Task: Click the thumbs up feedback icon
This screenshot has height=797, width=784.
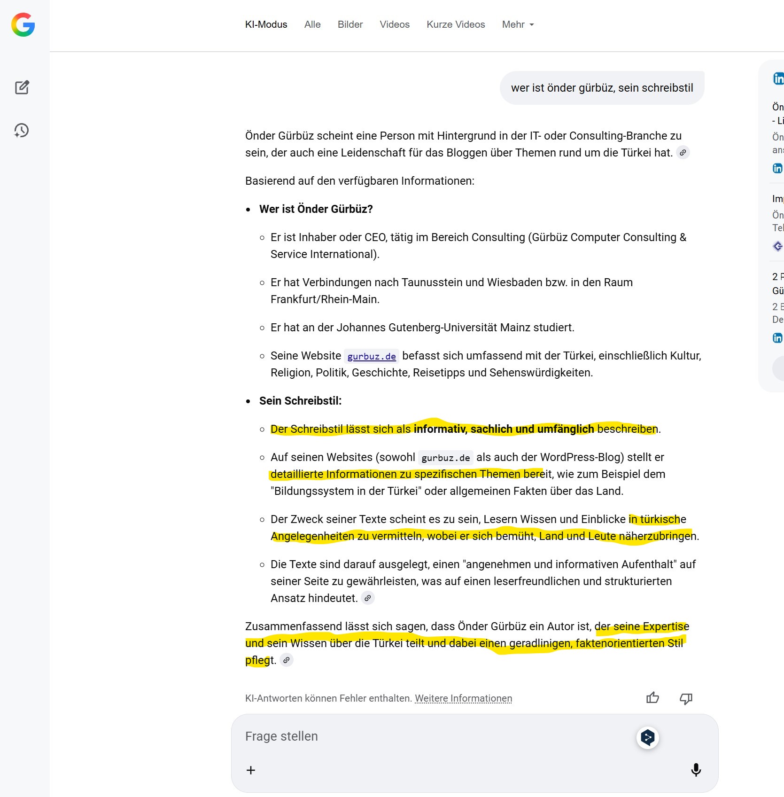Action: (x=652, y=698)
